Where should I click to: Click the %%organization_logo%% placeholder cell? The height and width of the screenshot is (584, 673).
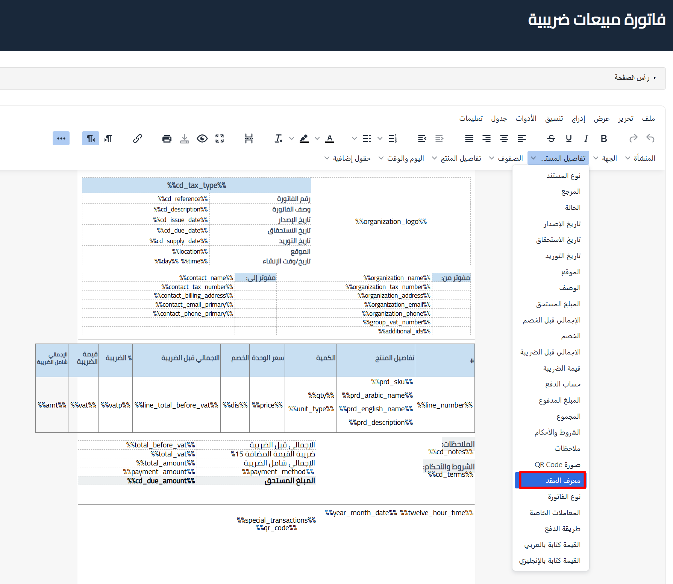point(391,221)
